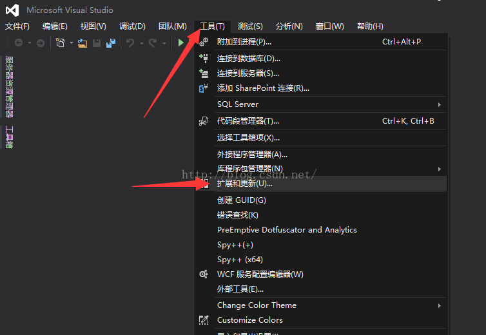Open the 分析(N) menu
Viewport: 486px width, 335px height.
pyautogui.click(x=289, y=26)
